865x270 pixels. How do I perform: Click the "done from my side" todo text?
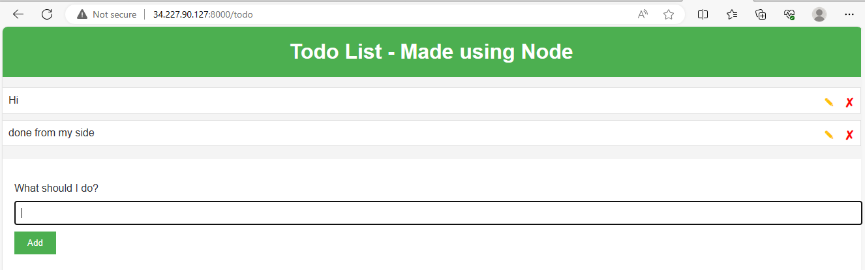coord(52,132)
